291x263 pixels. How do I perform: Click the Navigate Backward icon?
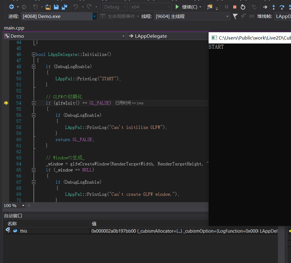click(x=12, y=7)
